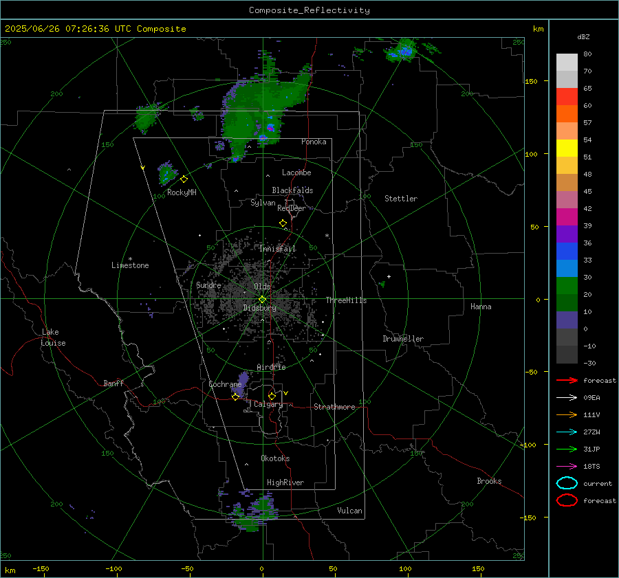Click the Sylvan label

coord(263,203)
